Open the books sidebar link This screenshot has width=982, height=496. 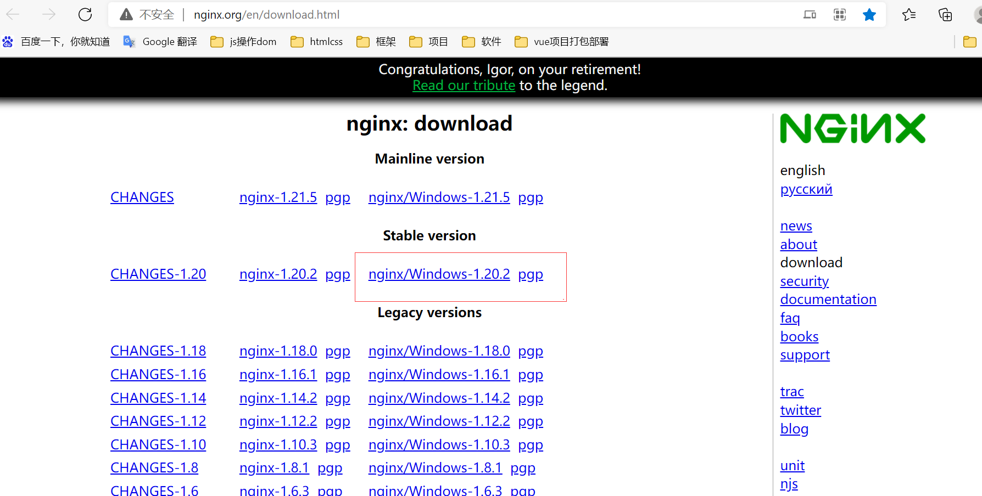tap(799, 337)
